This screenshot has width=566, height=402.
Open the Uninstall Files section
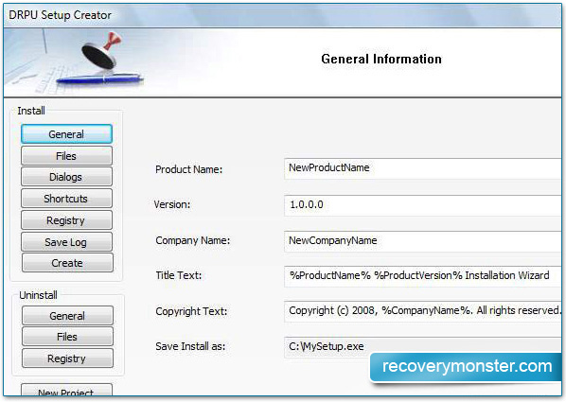(67, 337)
